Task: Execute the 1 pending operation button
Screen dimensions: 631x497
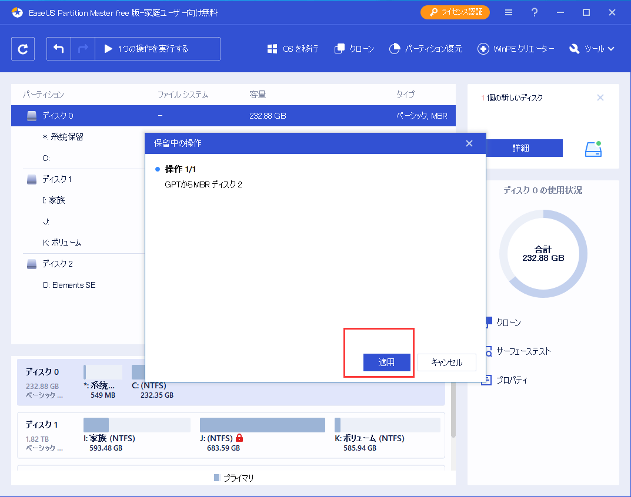Action: point(158,49)
